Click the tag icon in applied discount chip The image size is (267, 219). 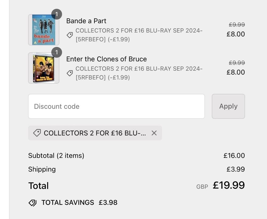coord(37,133)
